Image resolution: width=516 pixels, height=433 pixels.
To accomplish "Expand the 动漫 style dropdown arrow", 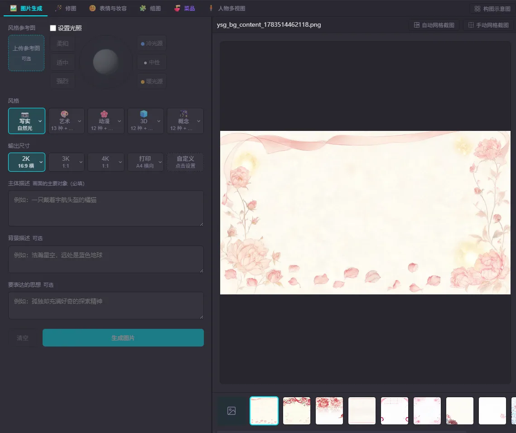I will (119, 121).
